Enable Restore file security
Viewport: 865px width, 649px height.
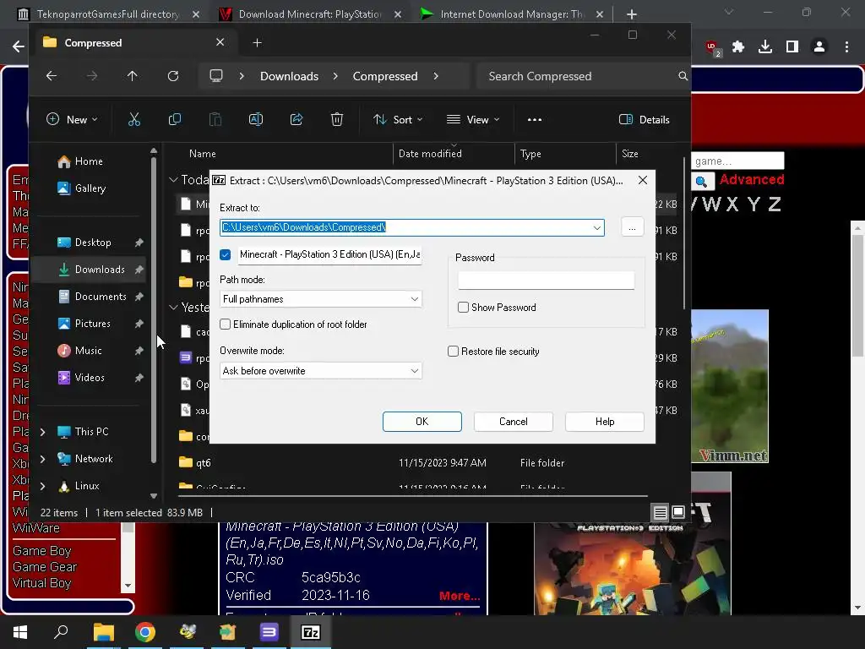point(453,352)
